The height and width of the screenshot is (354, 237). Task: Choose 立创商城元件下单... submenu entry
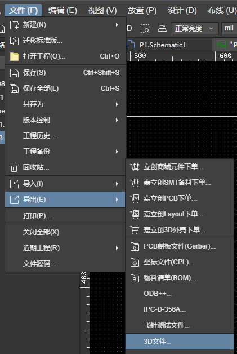pos(180,167)
